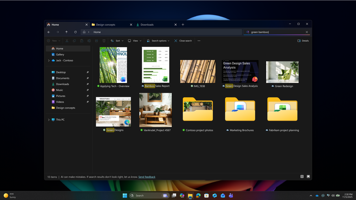Clear the search box text
Image resolution: width=356 pixels, height=200 pixels.
(306, 32)
